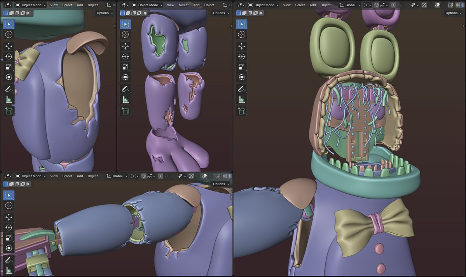The width and height of the screenshot is (466, 277).
Task: Select Cursor tool in top-middle viewport
Action: point(125,35)
